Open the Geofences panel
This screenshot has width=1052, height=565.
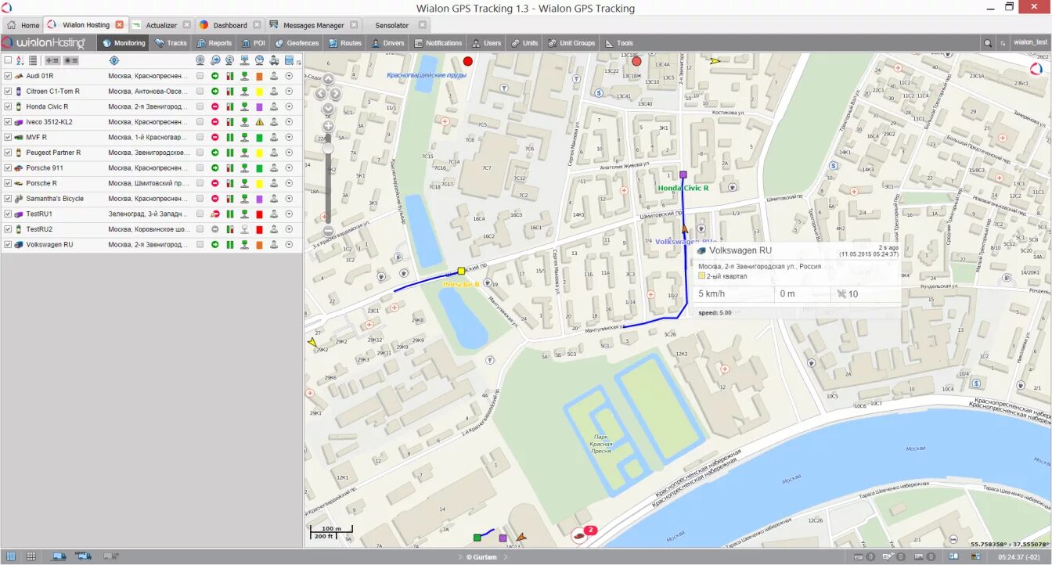[297, 43]
